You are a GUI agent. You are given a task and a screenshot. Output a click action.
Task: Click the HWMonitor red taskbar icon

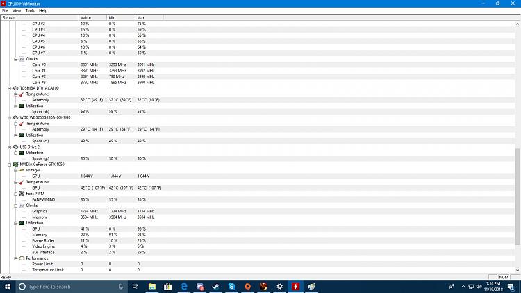click(295, 286)
